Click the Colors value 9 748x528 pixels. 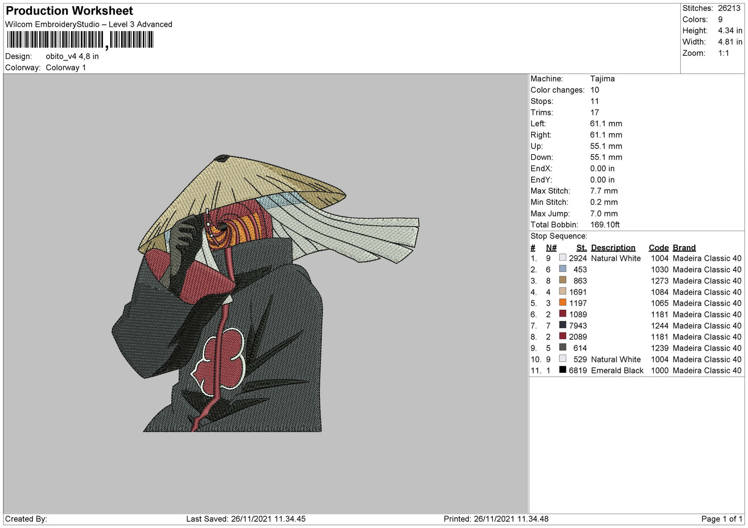720,20
